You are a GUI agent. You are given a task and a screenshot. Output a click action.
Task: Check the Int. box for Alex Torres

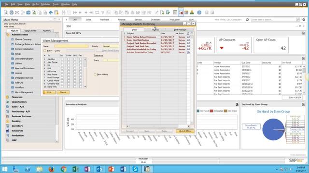[62, 62]
